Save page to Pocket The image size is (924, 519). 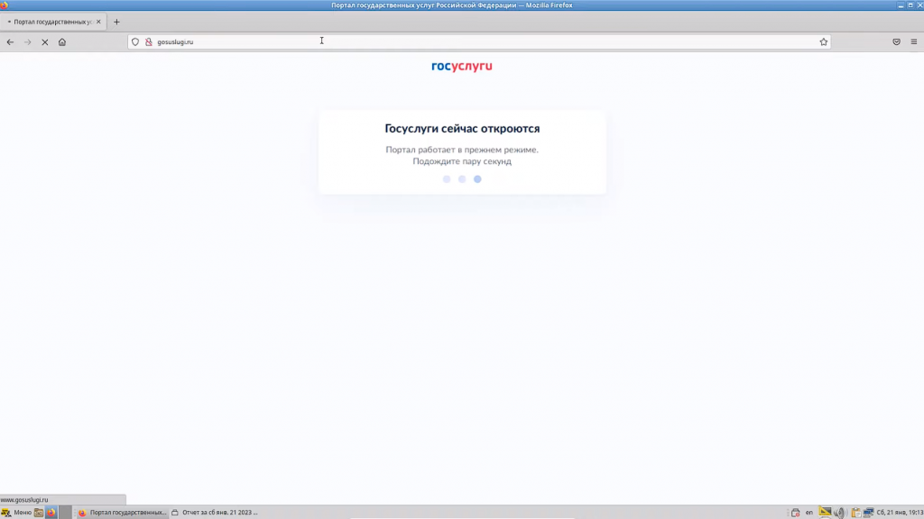click(896, 41)
